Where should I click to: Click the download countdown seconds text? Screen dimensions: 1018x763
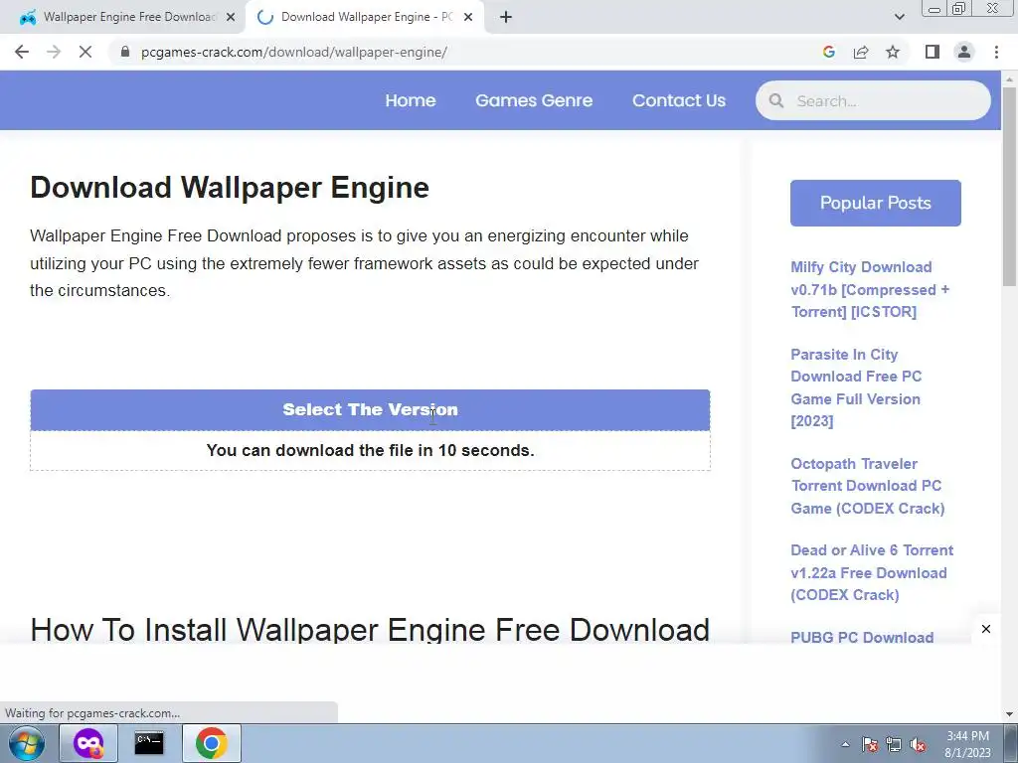pos(370,450)
